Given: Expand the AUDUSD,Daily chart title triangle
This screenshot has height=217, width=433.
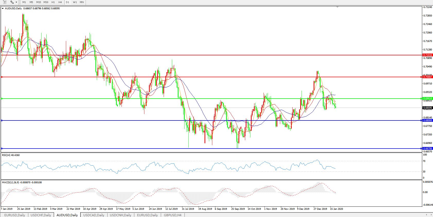Looking at the screenshot, I should (x=3, y=8).
